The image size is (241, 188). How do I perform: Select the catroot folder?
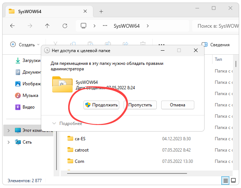point(78,150)
